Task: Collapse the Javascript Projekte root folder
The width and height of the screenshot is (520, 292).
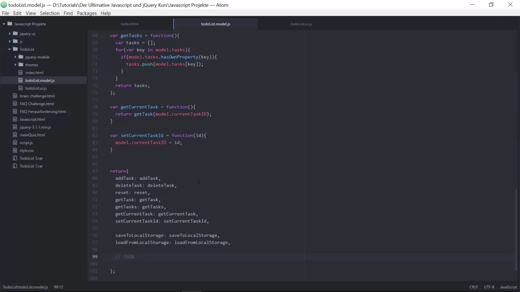Action: [4, 24]
